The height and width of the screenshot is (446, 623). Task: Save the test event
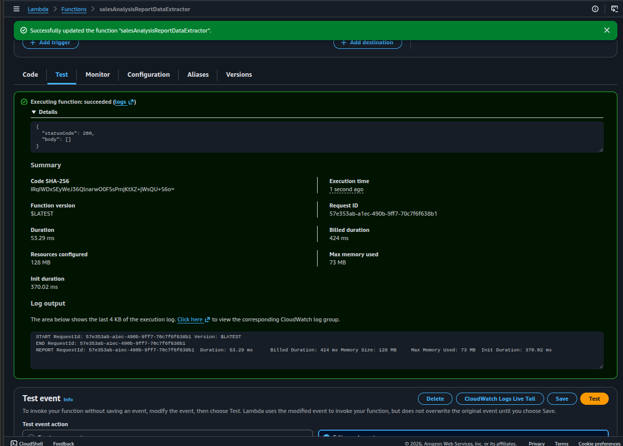click(x=562, y=399)
